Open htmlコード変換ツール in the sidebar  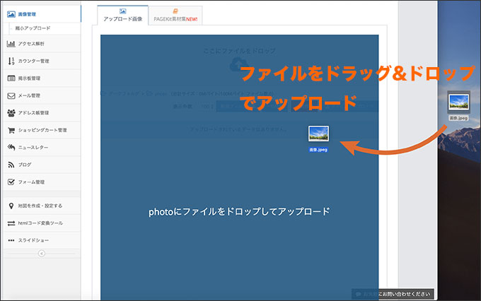40,223
